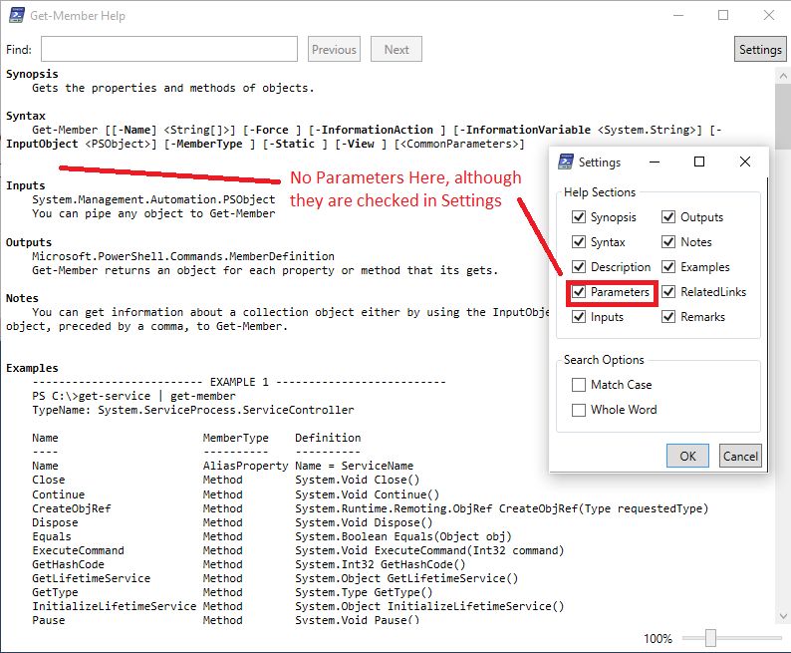Minimize the Get-Member Help window
The image size is (791, 653).
point(678,15)
